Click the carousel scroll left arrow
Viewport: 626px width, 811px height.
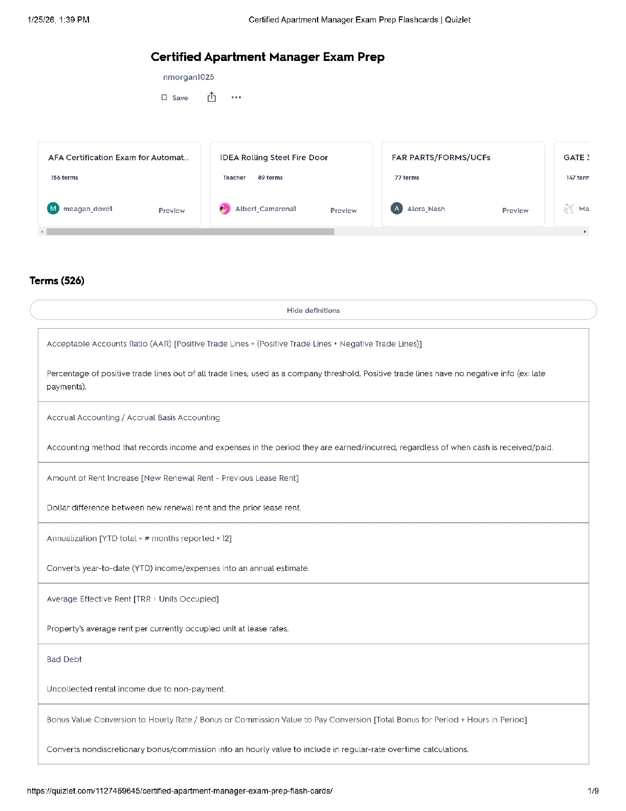42,232
